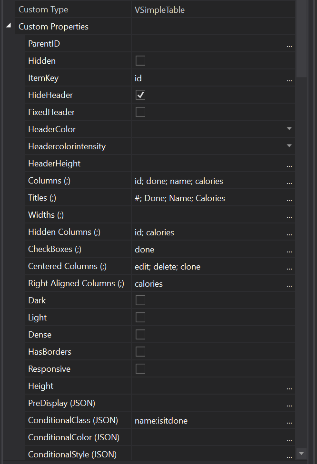Click ellipsis for Right Aligned Columns row
Viewport: 317px width, 464px height.
(x=289, y=284)
